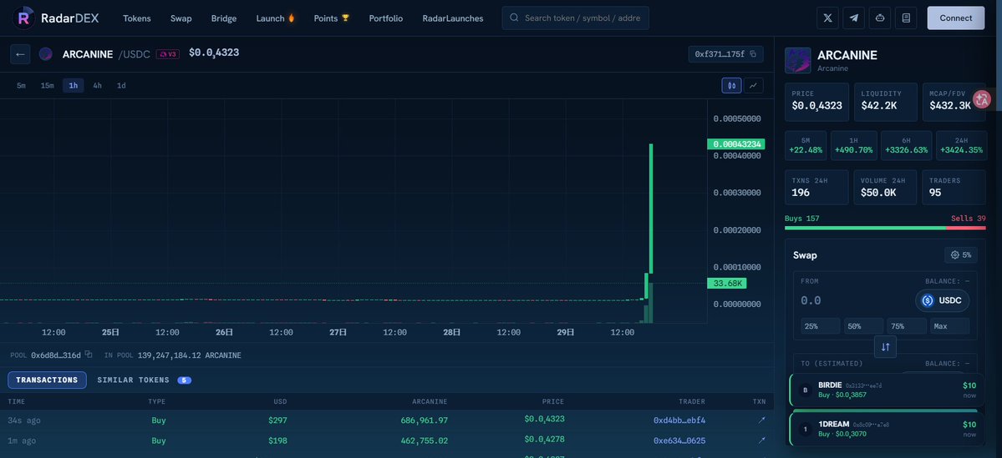1002x458 pixels.
Task: Select the 5m chart interval
Action: tap(21, 85)
